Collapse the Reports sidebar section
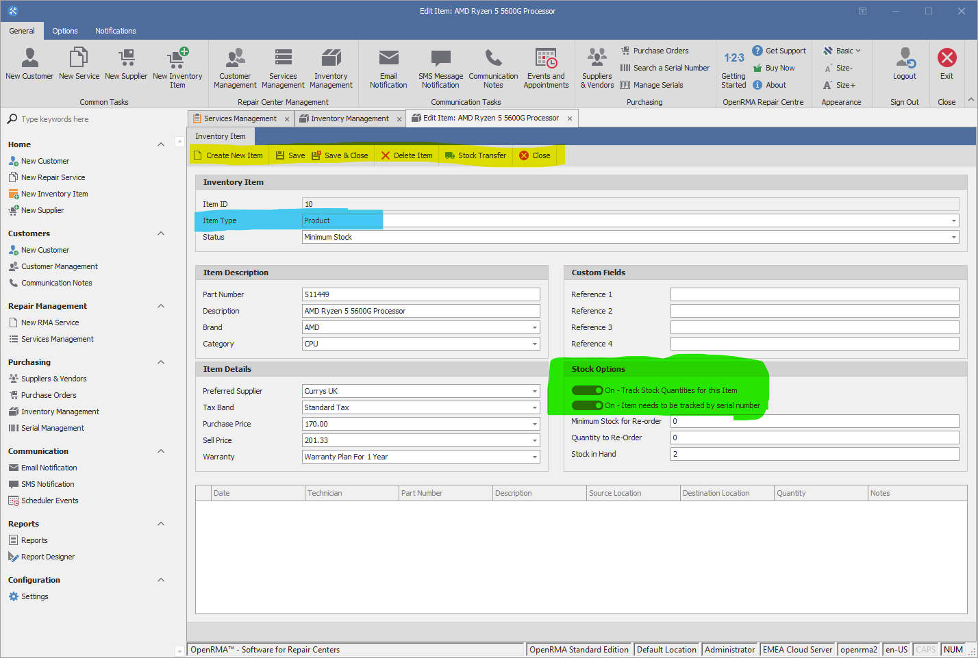978x658 pixels. click(161, 524)
